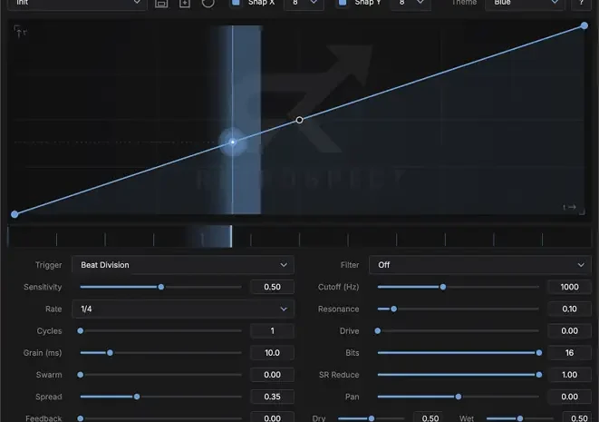
Task: Open the Filter Off dropdown
Action: [479, 265]
